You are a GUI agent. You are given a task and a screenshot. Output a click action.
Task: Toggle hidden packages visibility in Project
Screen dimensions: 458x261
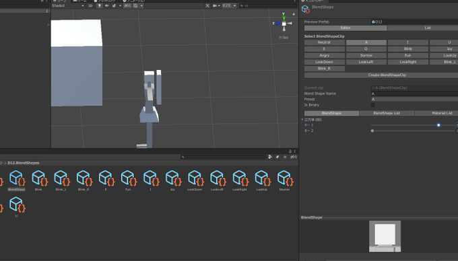[294, 157]
